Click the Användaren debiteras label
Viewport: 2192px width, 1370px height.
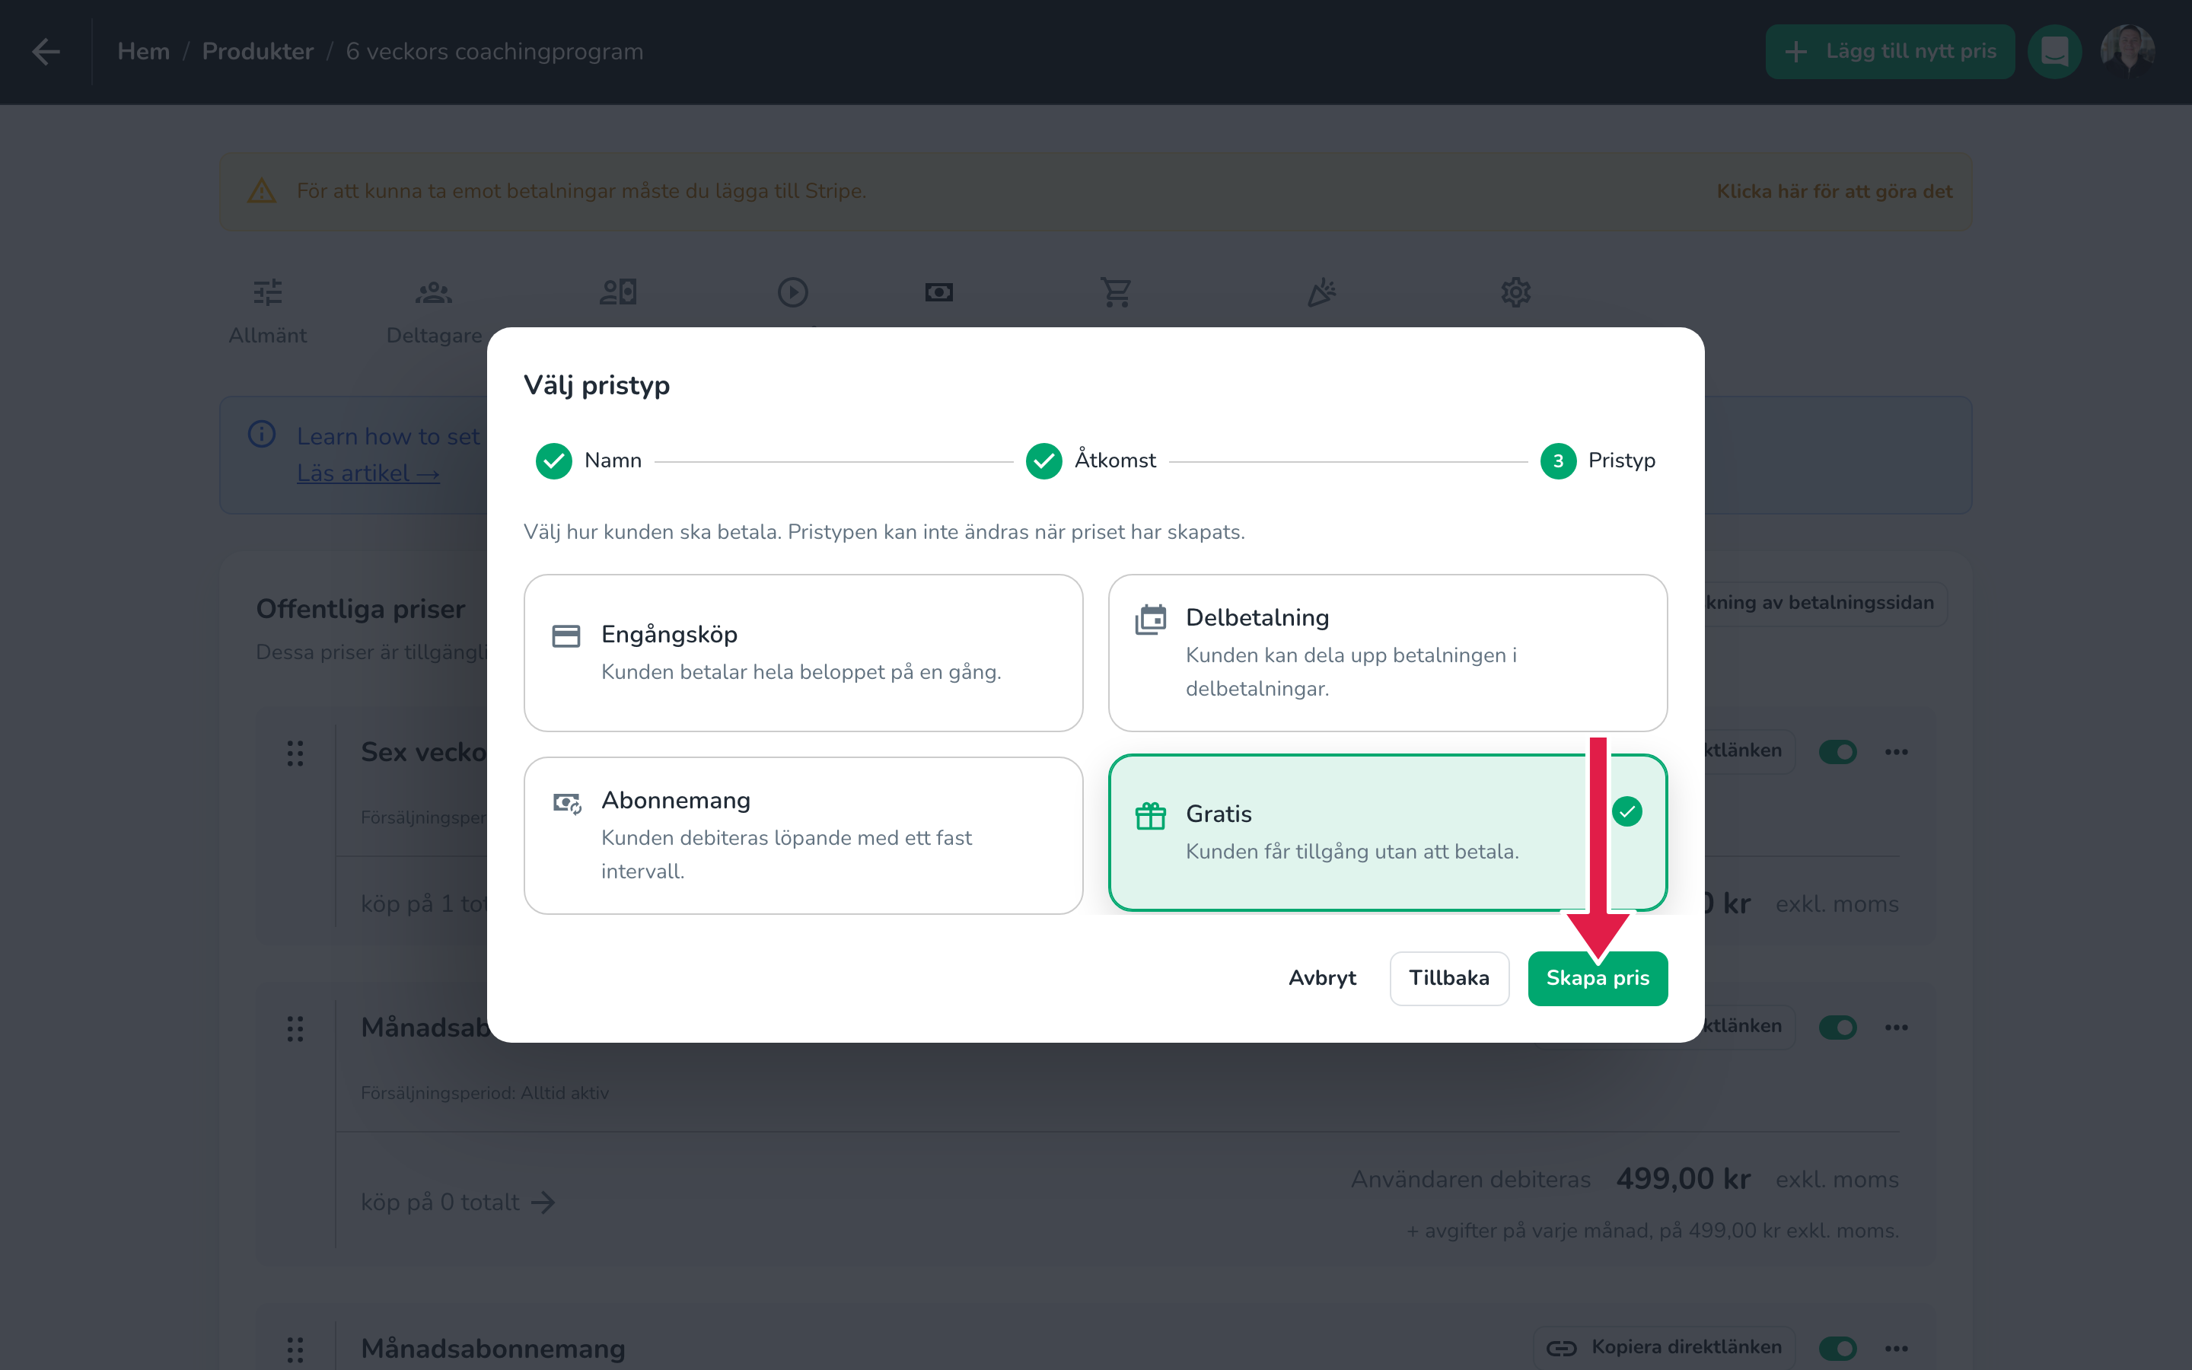pyautogui.click(x=1471, y=1180)
